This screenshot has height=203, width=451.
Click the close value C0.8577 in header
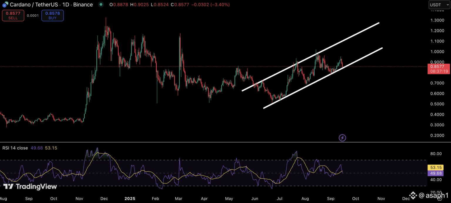180,5
